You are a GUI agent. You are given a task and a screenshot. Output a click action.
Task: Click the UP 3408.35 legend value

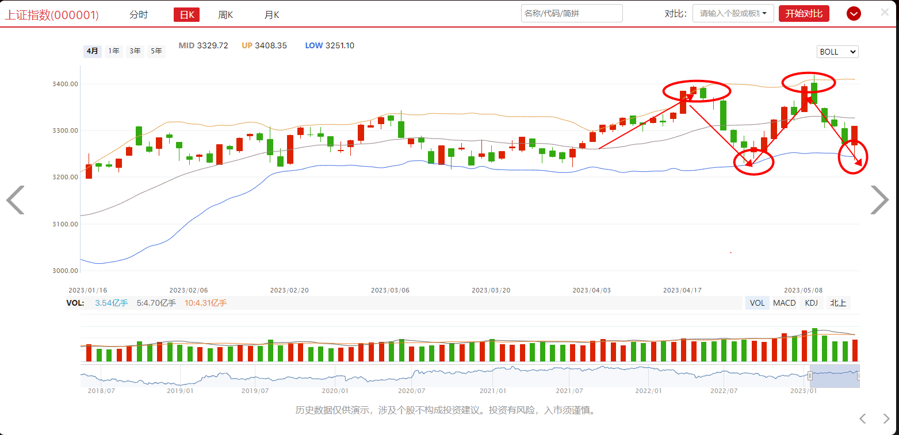[264, 45]
